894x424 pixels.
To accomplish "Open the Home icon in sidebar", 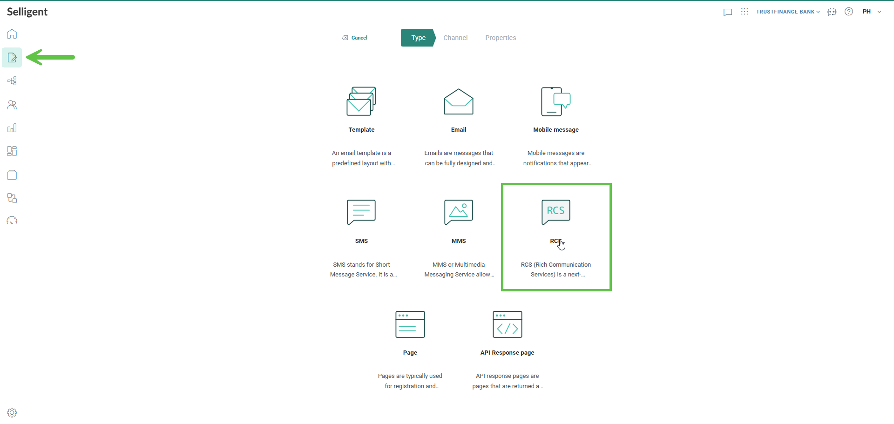I will click(x=12, y=34).
